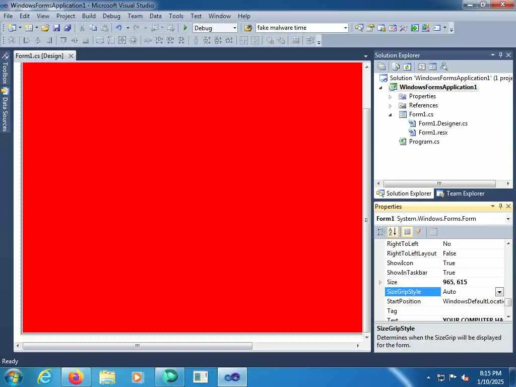Open the Data Sources side tab
The width and height of the screenshot is (516, 387).
point(5,110)
